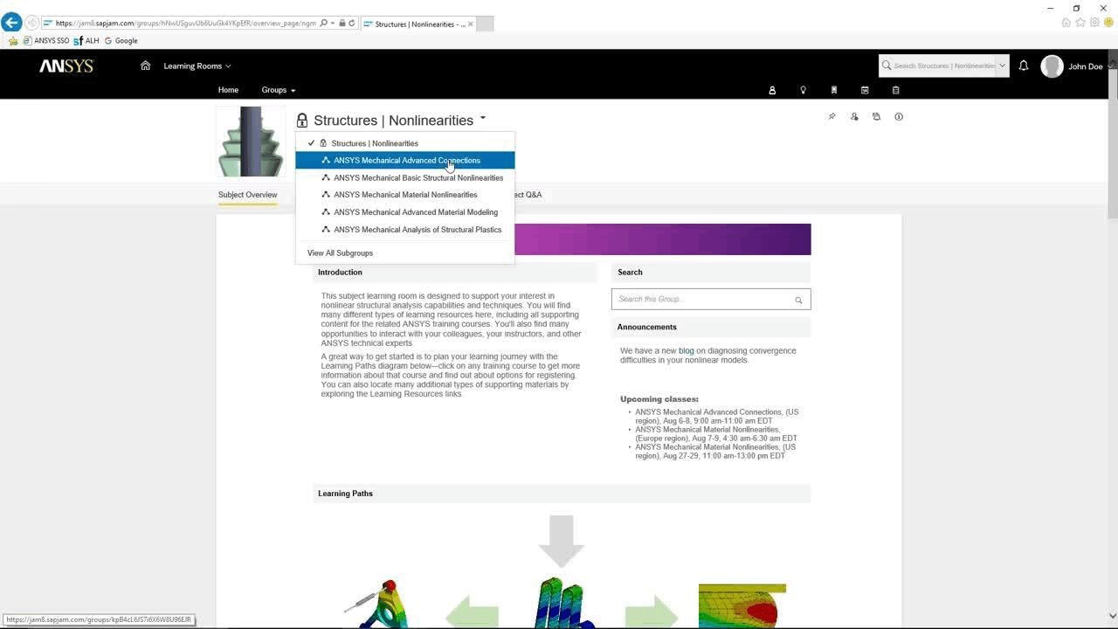Viewport: 1118px width, 629px height.
Task: Open the John Doe user menu
Action: coord(1085,66)
